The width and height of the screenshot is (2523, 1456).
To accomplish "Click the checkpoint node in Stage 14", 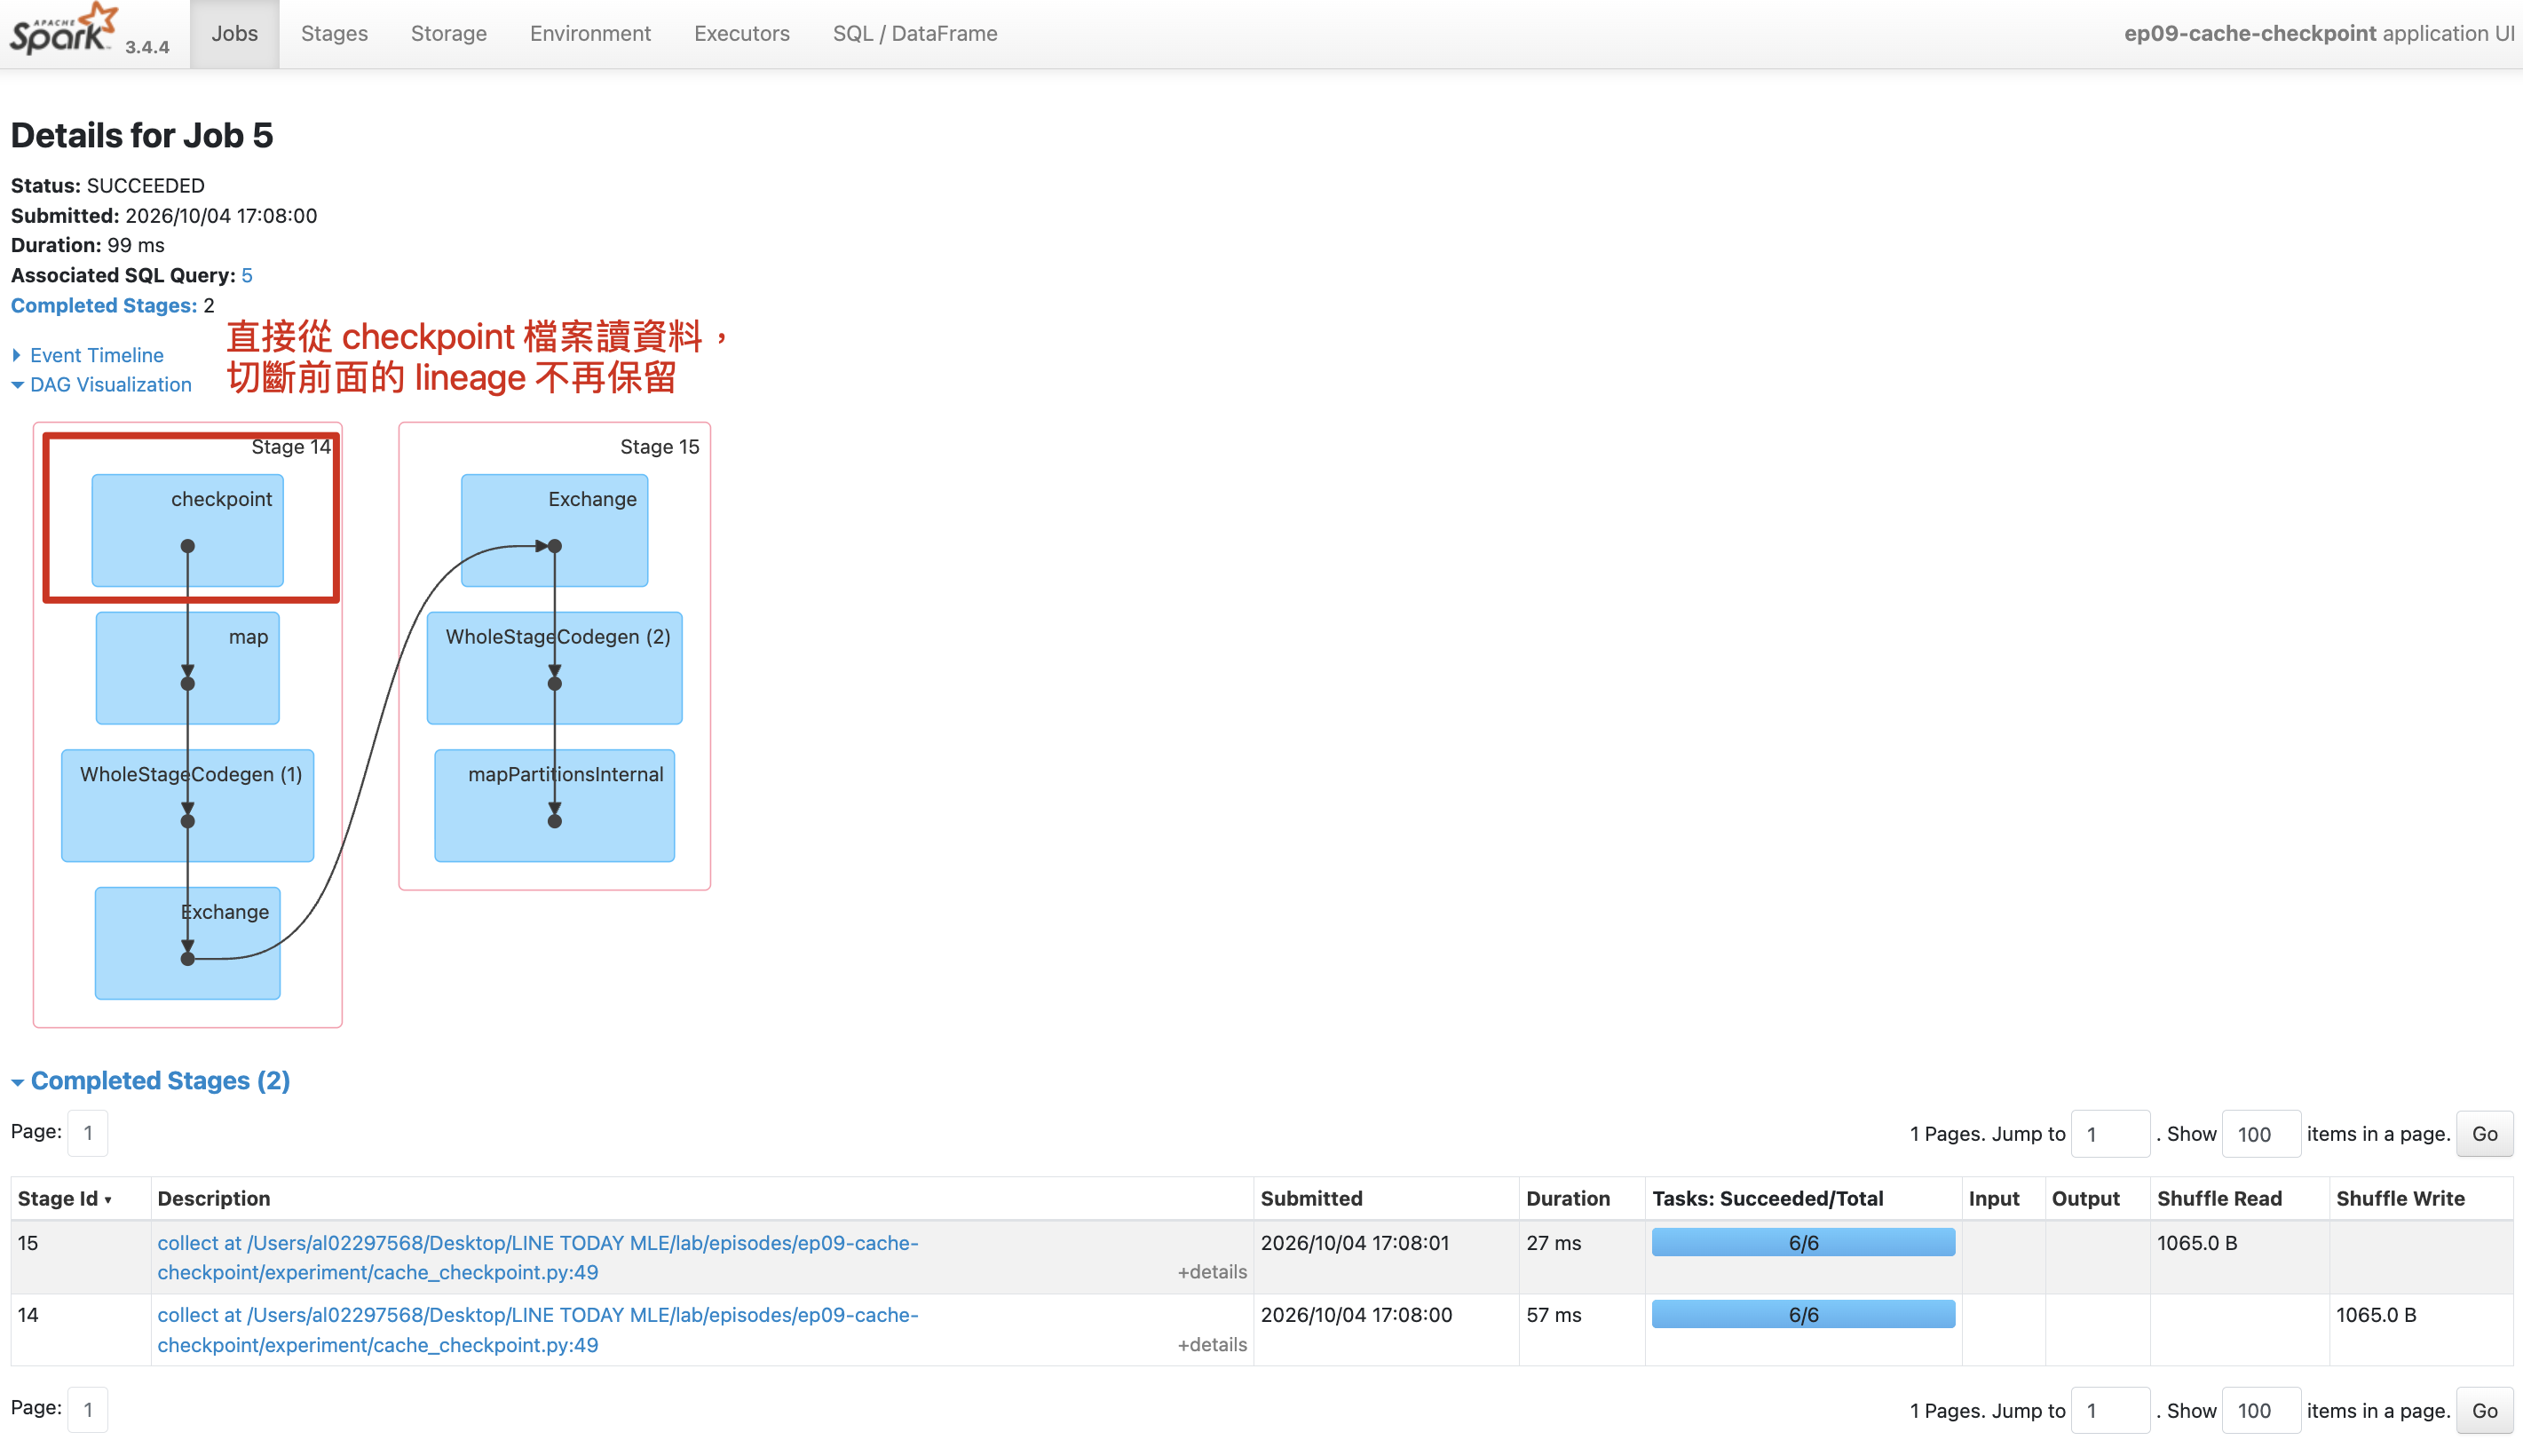I will click(188, 530).
